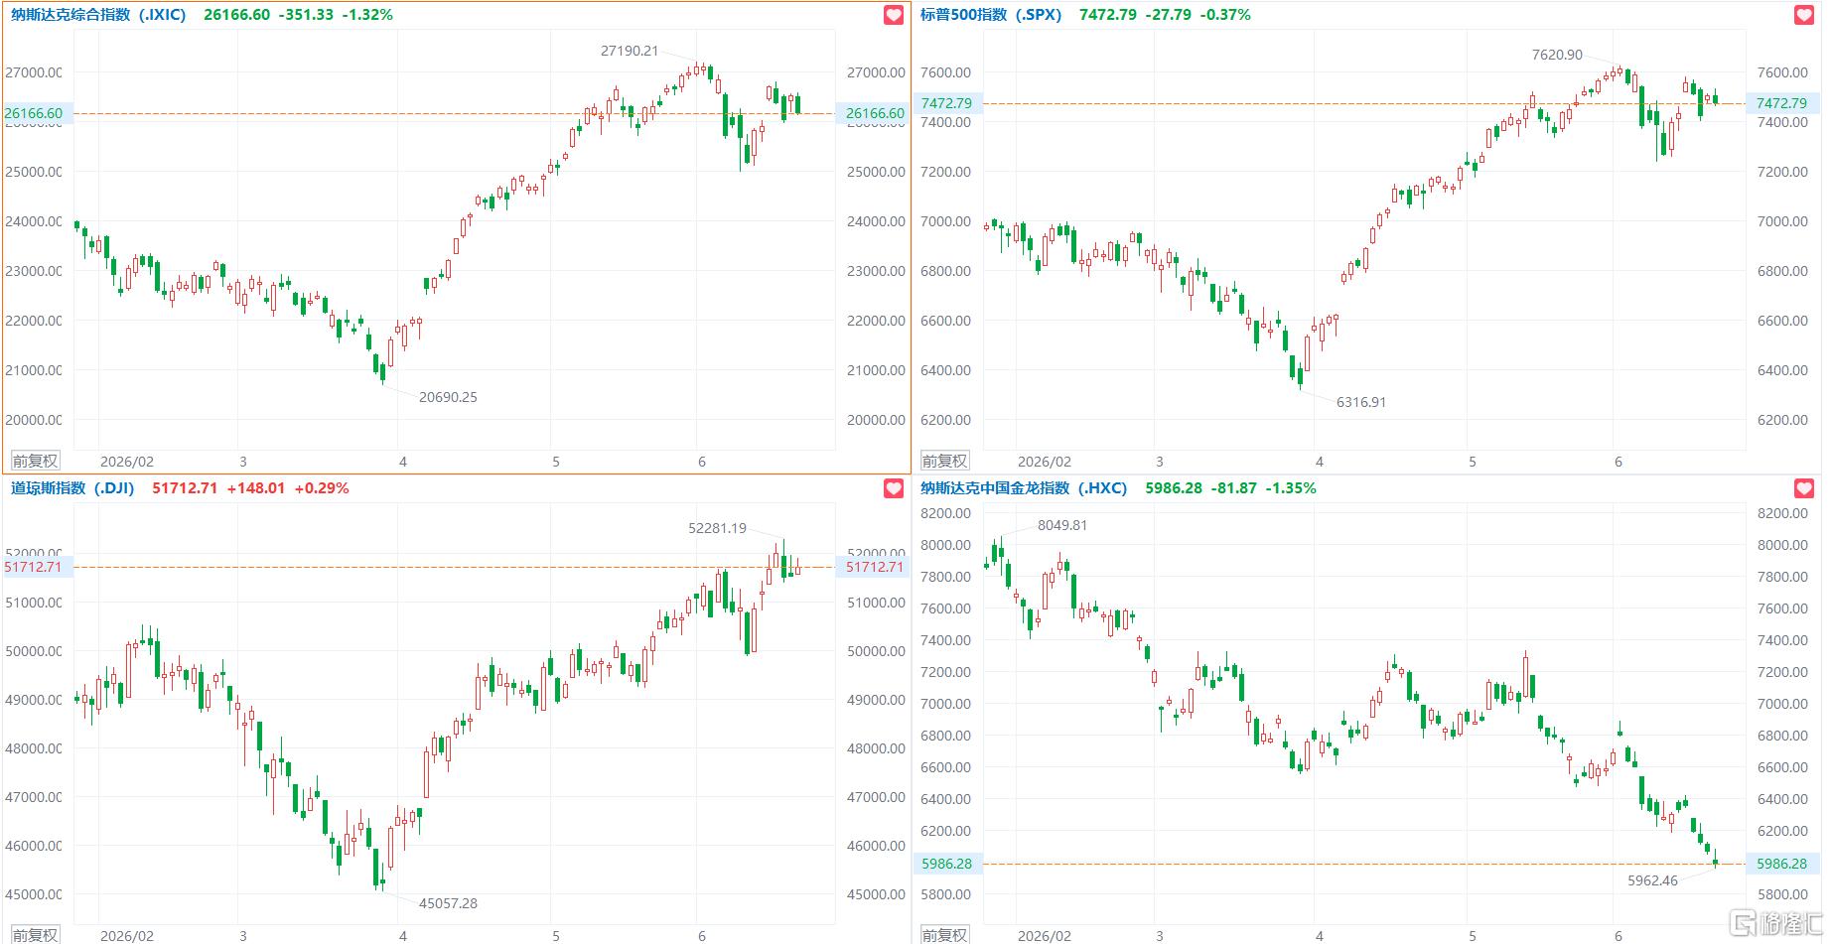1831x944 pixels.
Task: Click the 6316.91 low label on the S&P chart
Action: [1361, 402]
